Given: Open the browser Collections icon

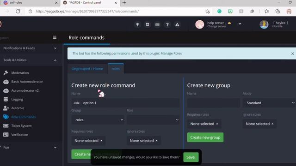Looking at the screenshot, I should [x=277, y=11].
